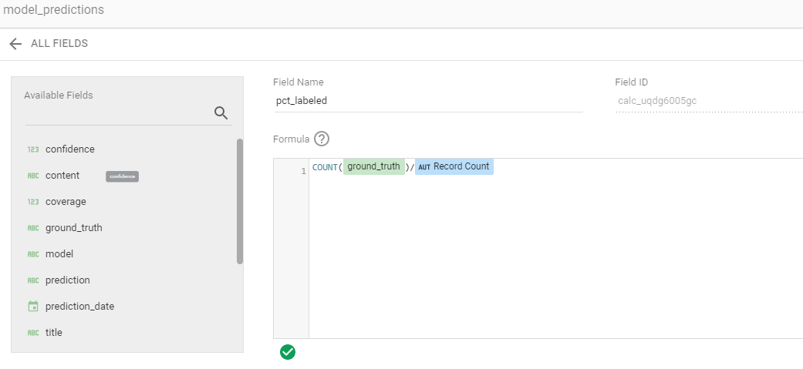The height and width of the screenshot is (369, 803).
Task: Click the text type icon beside ground_truth
Action: click(33, 228)
